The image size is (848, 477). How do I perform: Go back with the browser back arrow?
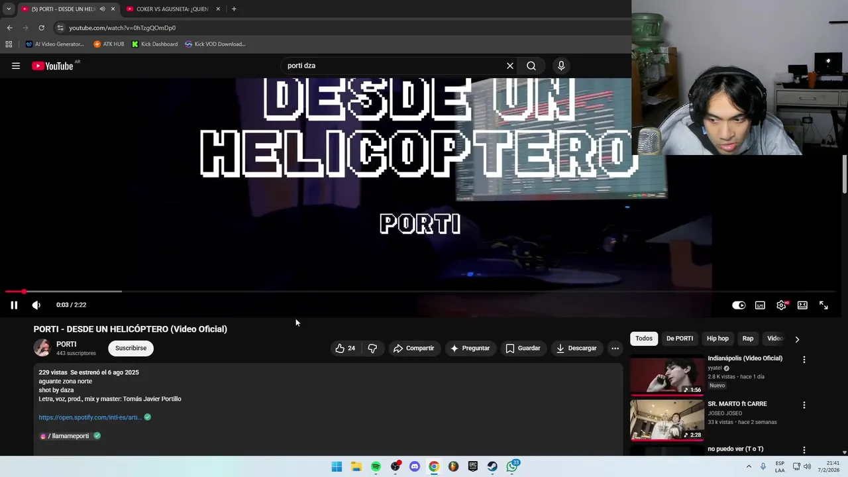pyautogui.click(x=9, y=28)
